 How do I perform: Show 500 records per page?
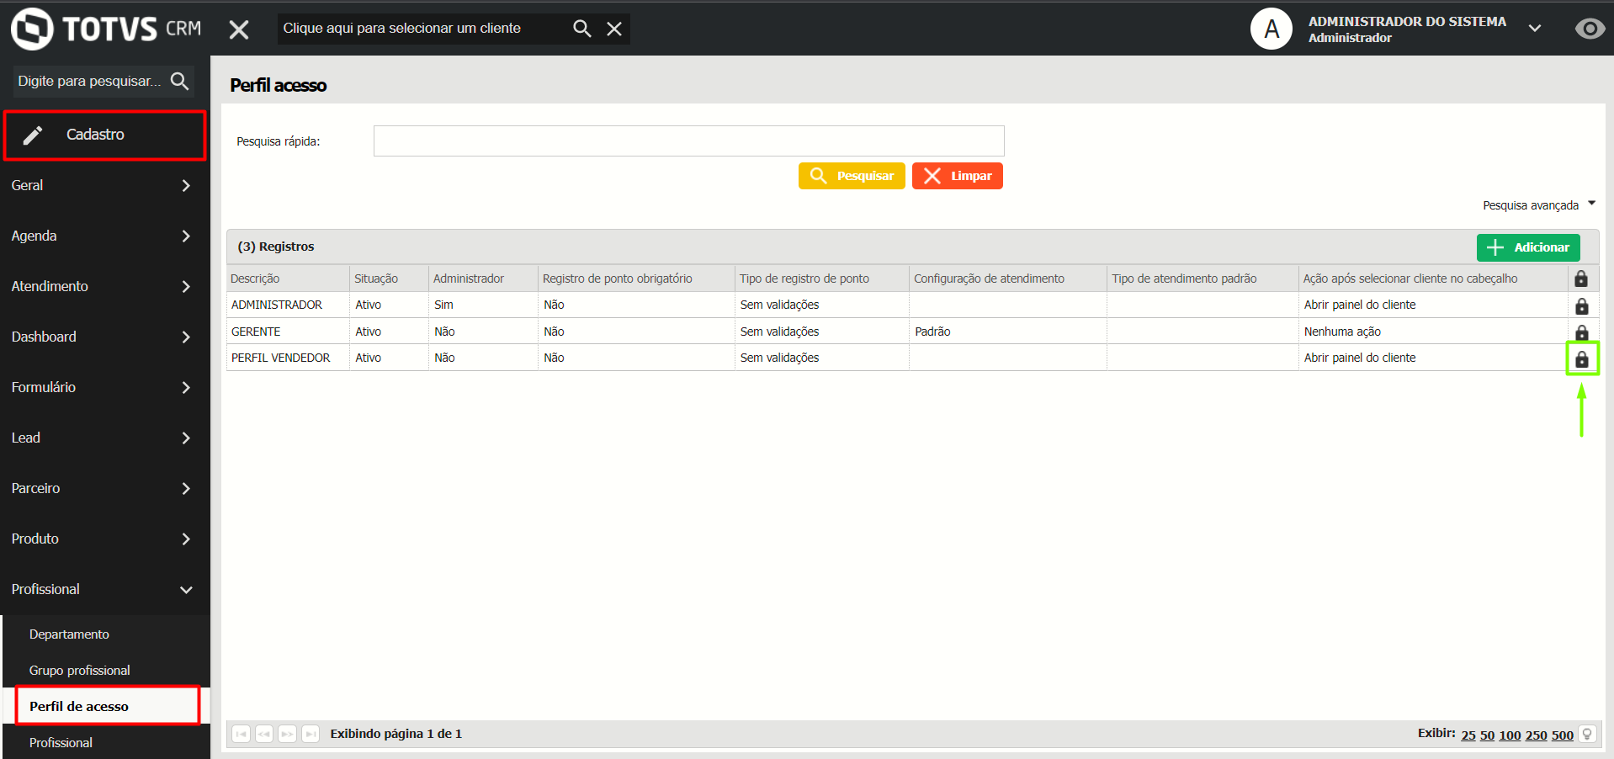pos(1563,735)
